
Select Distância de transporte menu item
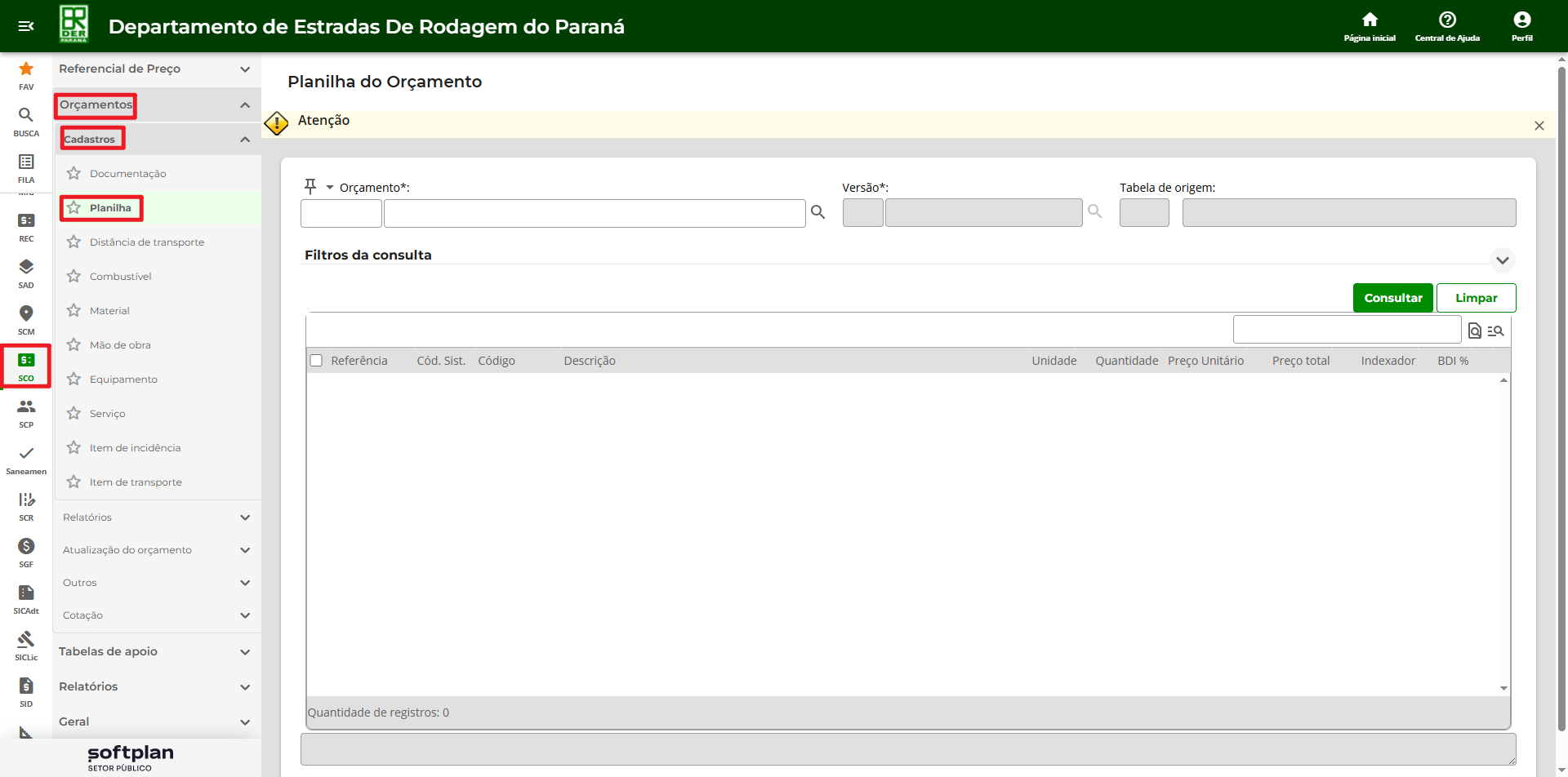[x=147, y=242]
